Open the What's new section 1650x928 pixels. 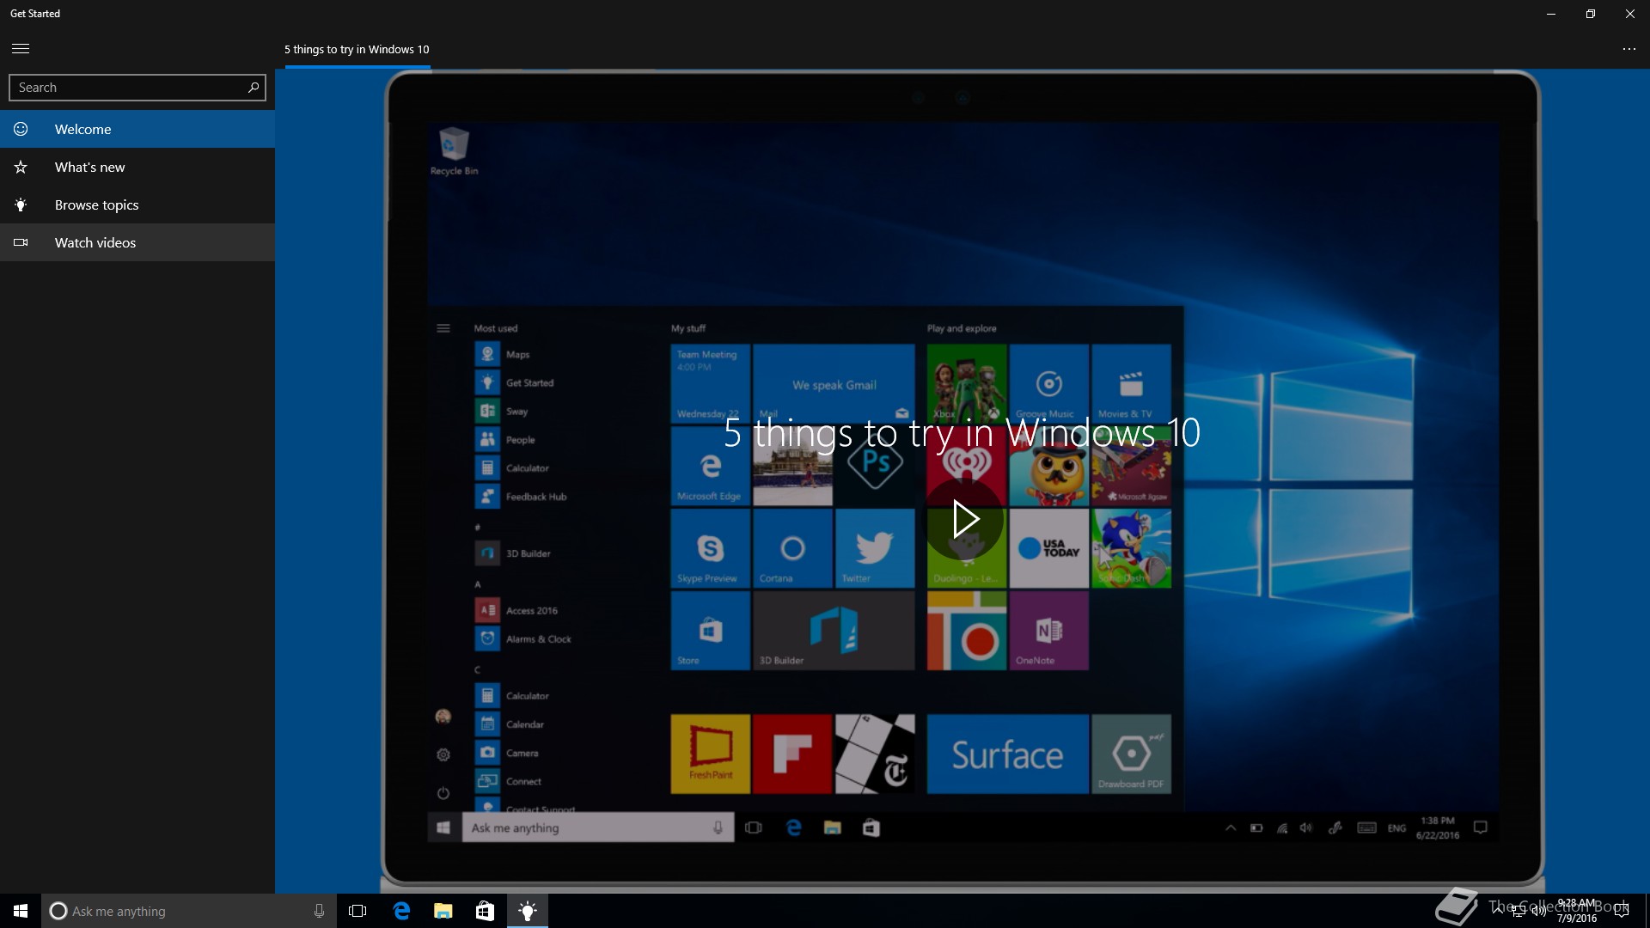pyautogui.click(x=137, y=167)
